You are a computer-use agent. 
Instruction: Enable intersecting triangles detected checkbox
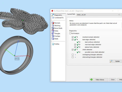pyautogui.click(x=73, y=57)
